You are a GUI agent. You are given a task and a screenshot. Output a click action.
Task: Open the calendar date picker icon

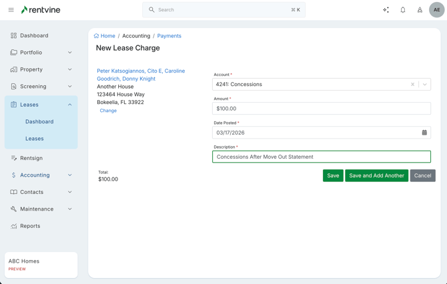[x=424, y=133]
